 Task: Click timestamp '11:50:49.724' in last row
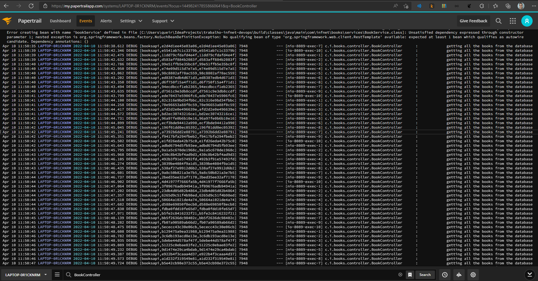coord(111,263)
